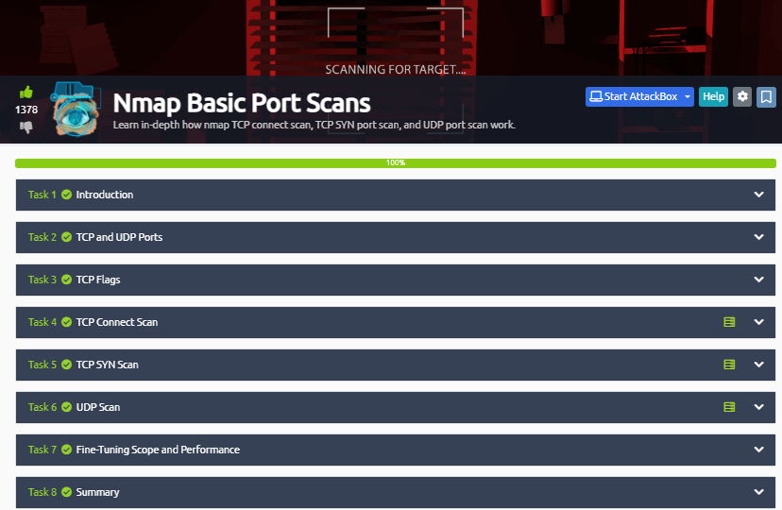This screenshot has height=510, width=782.
Task: Open the TCP Flags task title
Action: point(98,280)
